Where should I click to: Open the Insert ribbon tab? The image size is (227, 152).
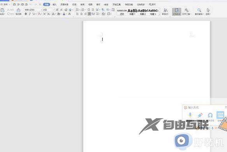click(x=55, y=5)
